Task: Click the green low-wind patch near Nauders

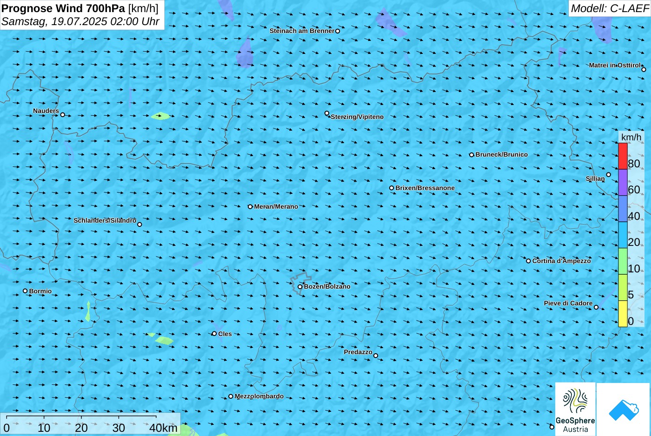Action: click(160, 116)
